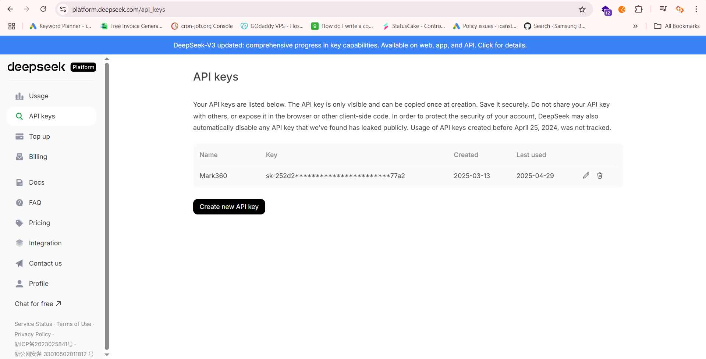Open the 'How do I write a co...' bookmark
The height and width of the screenshot is (359, 706).
(343, 26)
